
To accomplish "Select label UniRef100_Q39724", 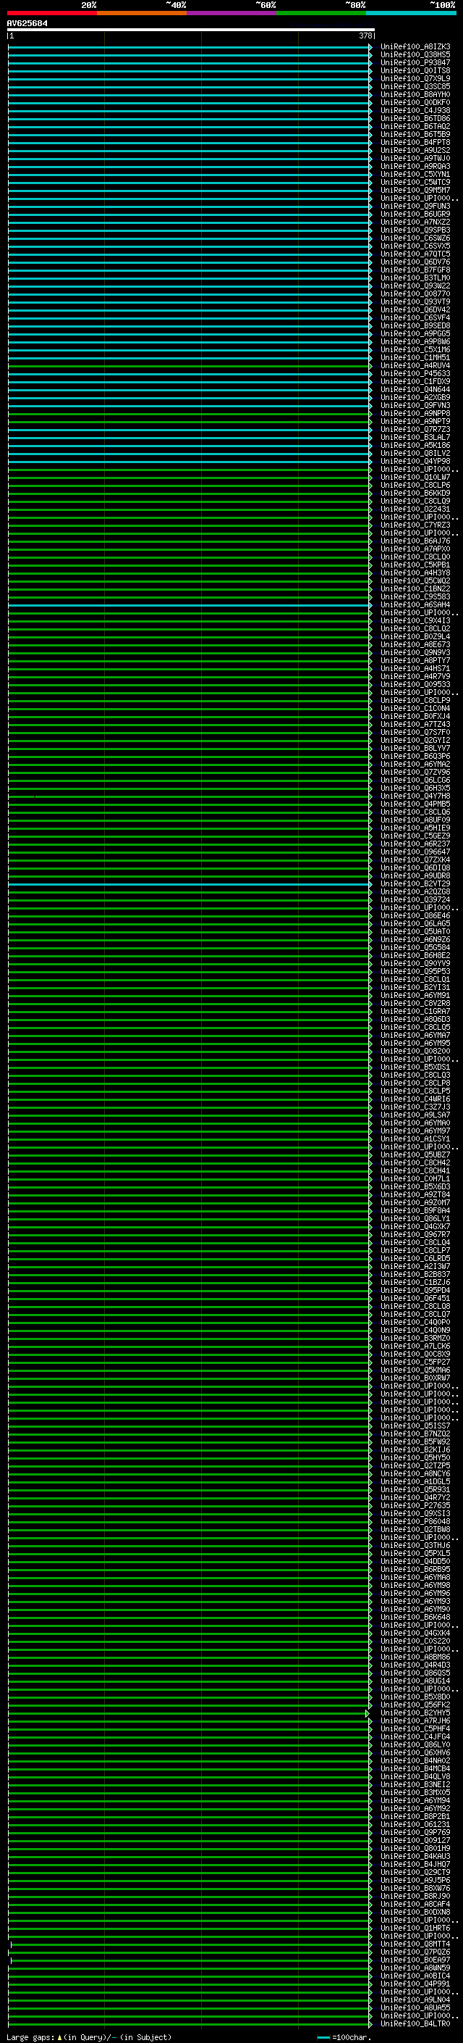I will (415, 900).
